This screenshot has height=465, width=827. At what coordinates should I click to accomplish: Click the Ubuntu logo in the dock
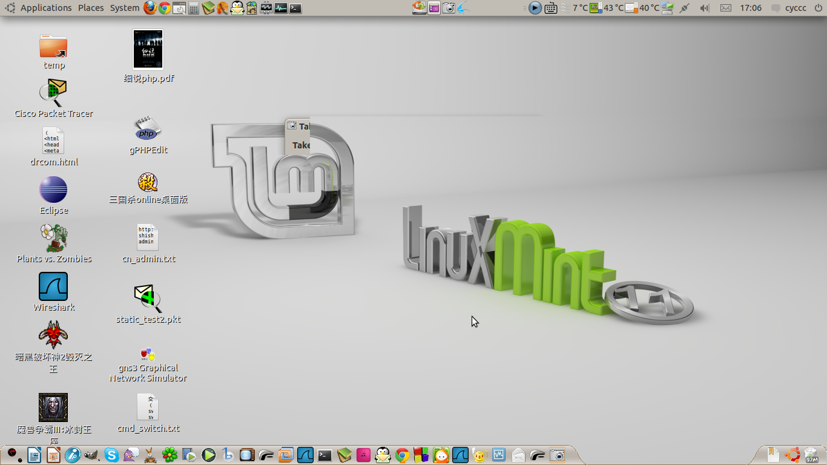click(x=792, y=455)
